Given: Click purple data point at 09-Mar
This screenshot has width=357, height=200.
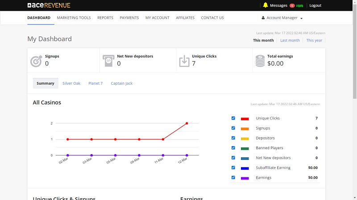Looking at the screenshot, I should [x=139, y=155].
